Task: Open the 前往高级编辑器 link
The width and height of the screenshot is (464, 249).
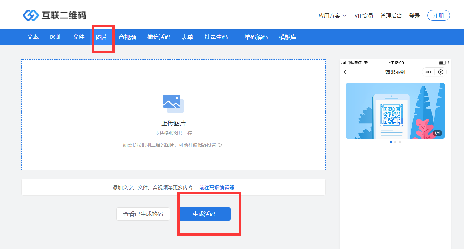Action: tap(217, 188)
